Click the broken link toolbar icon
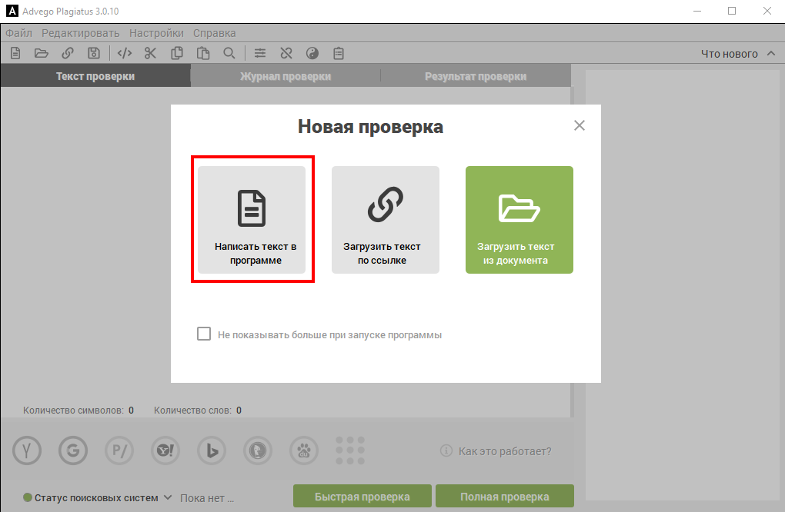The image size is (785, 512). click(286, 53)
